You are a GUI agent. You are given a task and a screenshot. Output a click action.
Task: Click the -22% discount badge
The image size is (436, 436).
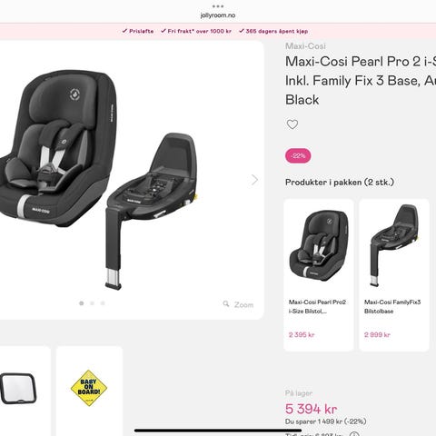(x=298, y=156)
